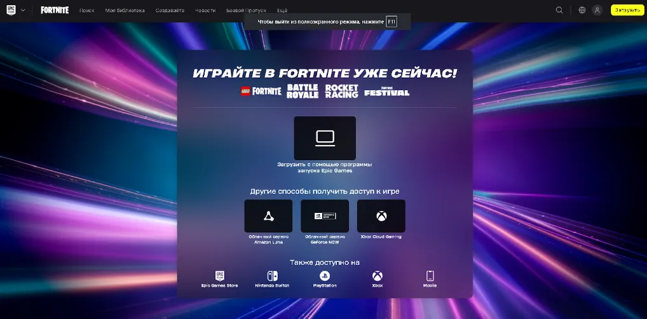Open the Xbox Cloud Gaming tile

381,216
